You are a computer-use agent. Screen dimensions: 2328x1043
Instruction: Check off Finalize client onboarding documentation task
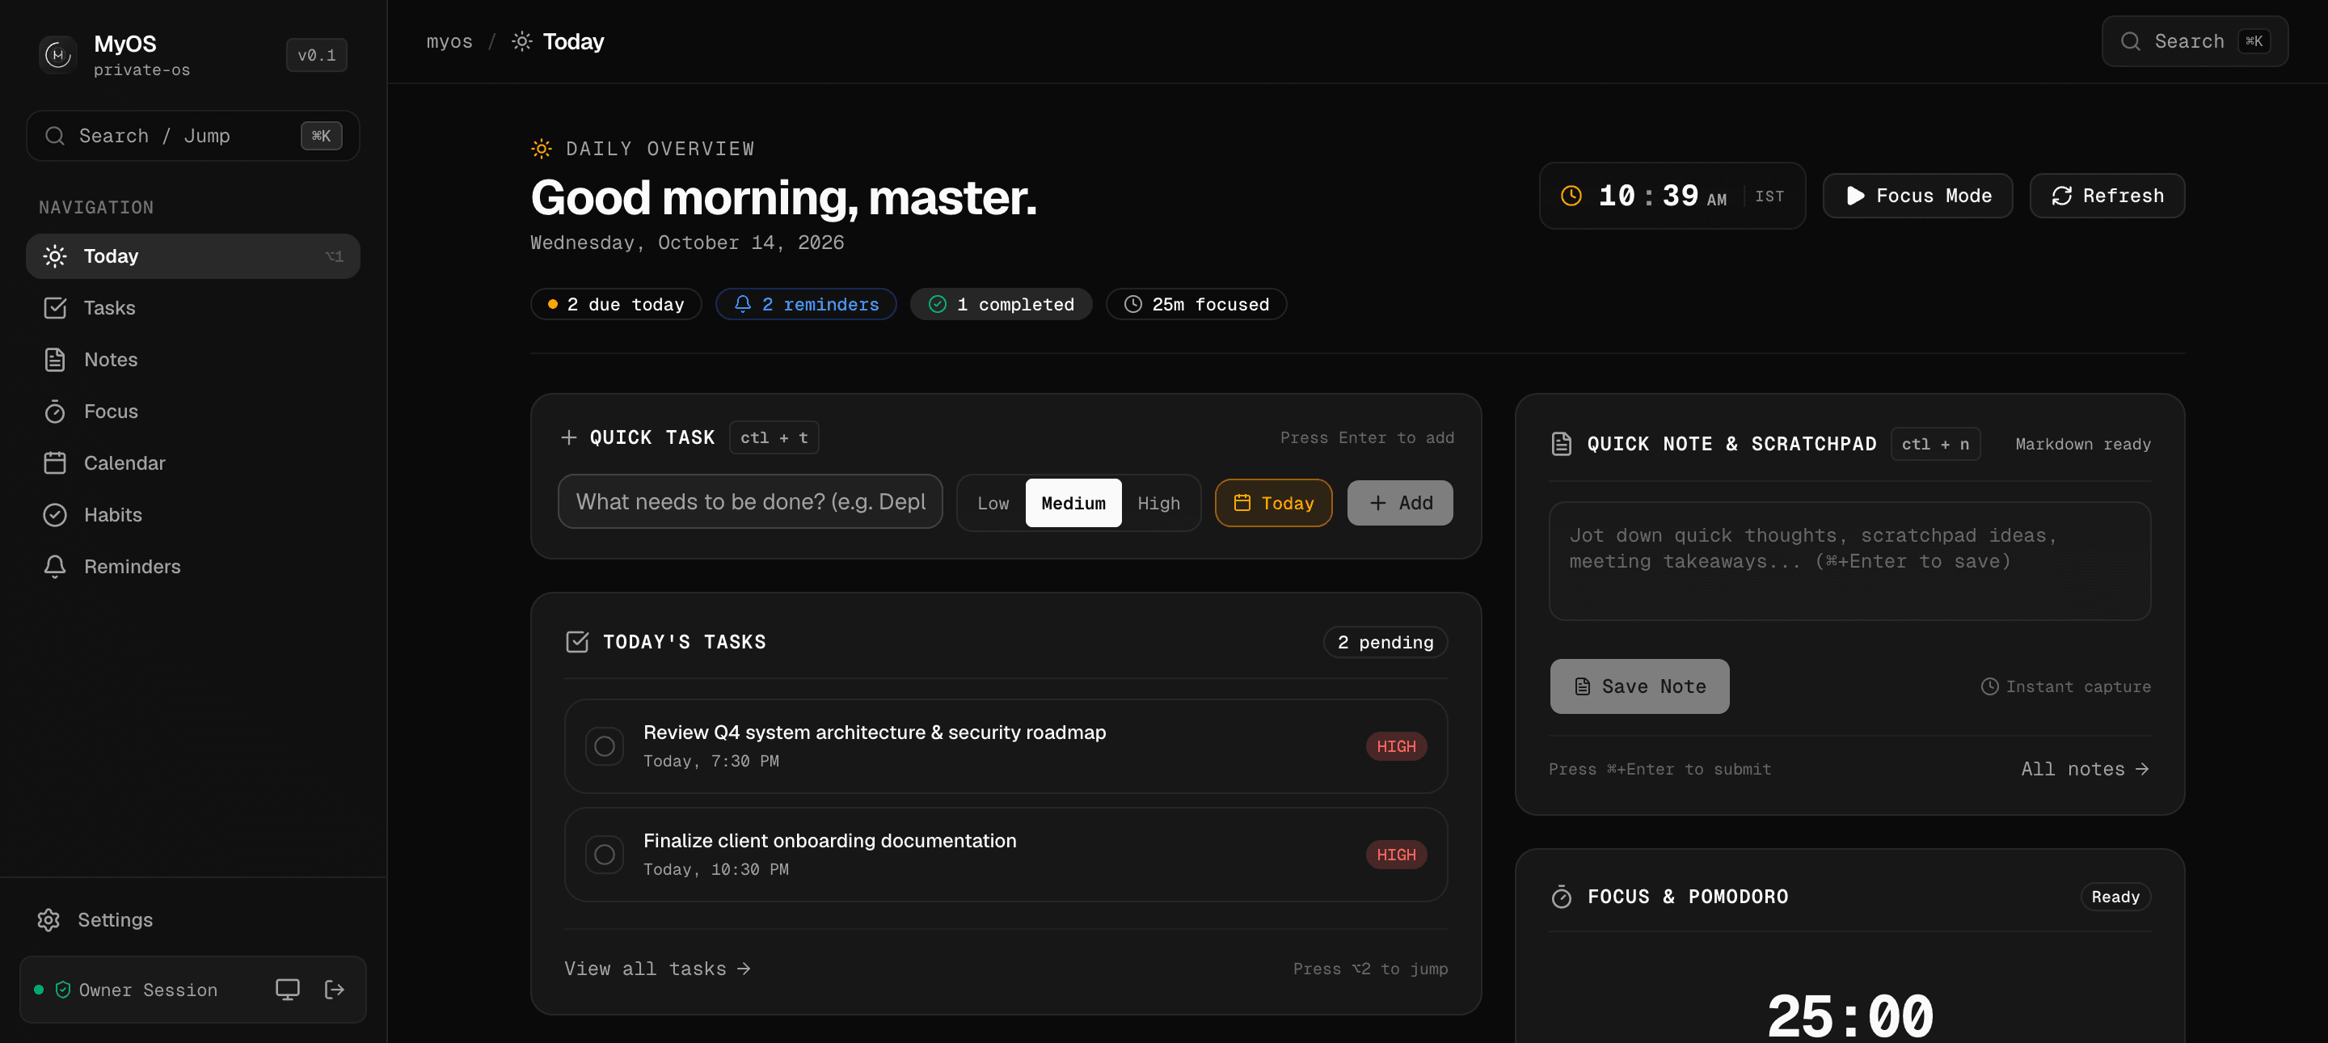click(605, 855)
